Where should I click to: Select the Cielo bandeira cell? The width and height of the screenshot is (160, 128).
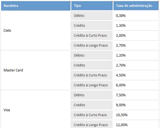36,30
